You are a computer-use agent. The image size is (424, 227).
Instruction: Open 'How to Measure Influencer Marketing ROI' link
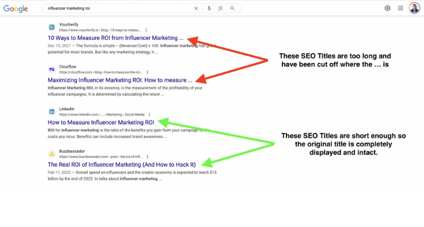(x=101, y=122)
